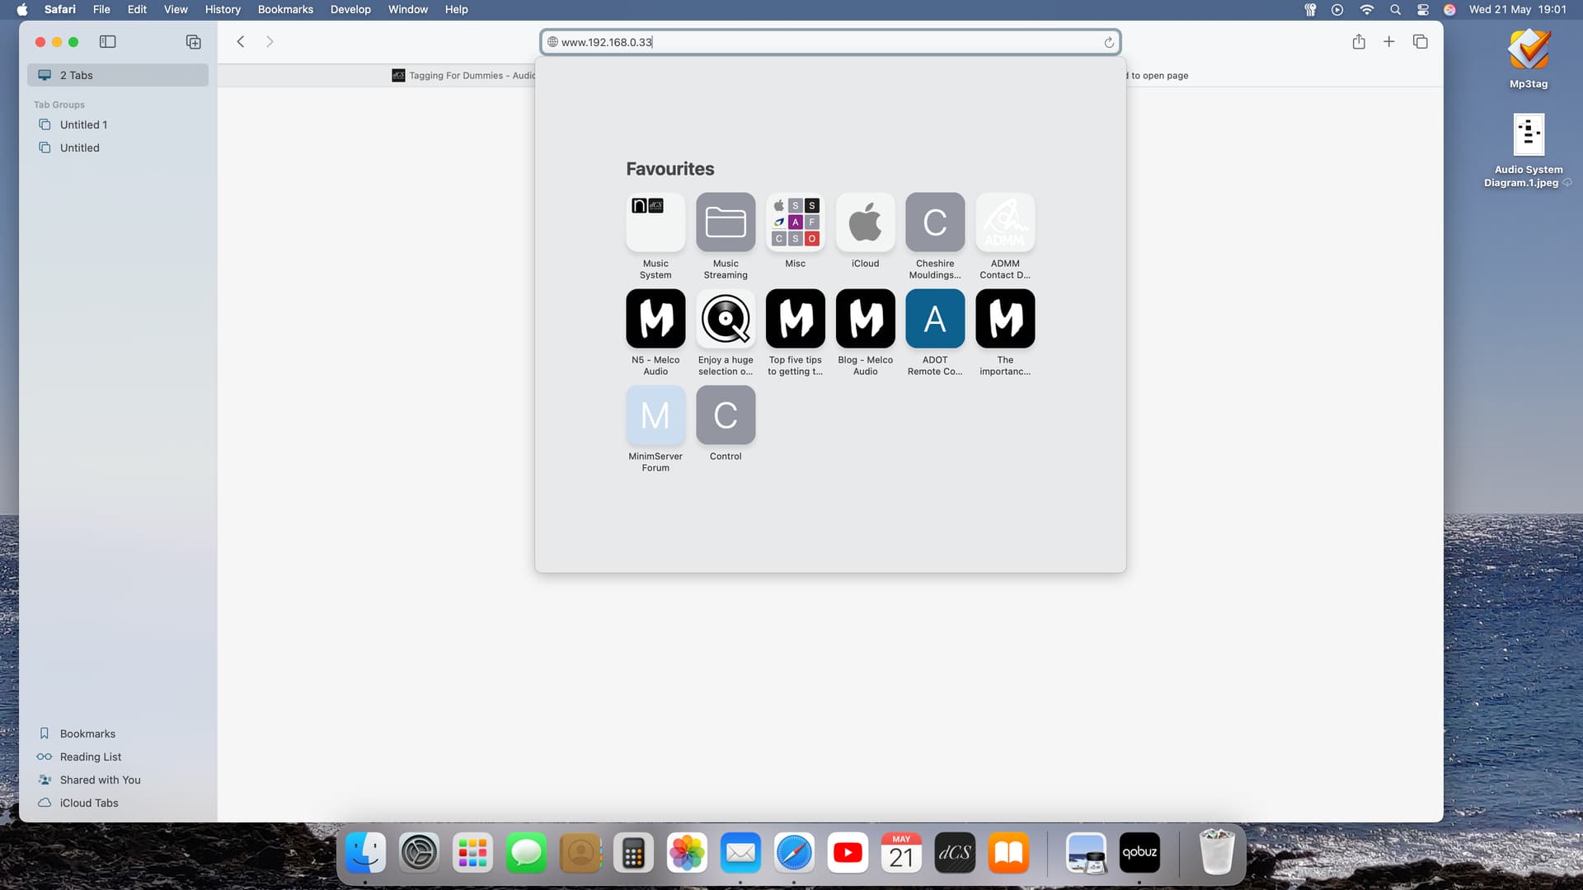This screenshot has width=1583, height=890.
Task: Open Books from the Dock
Action: coord(1008,853)
